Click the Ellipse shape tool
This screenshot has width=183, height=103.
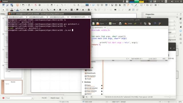click(32, 10)
